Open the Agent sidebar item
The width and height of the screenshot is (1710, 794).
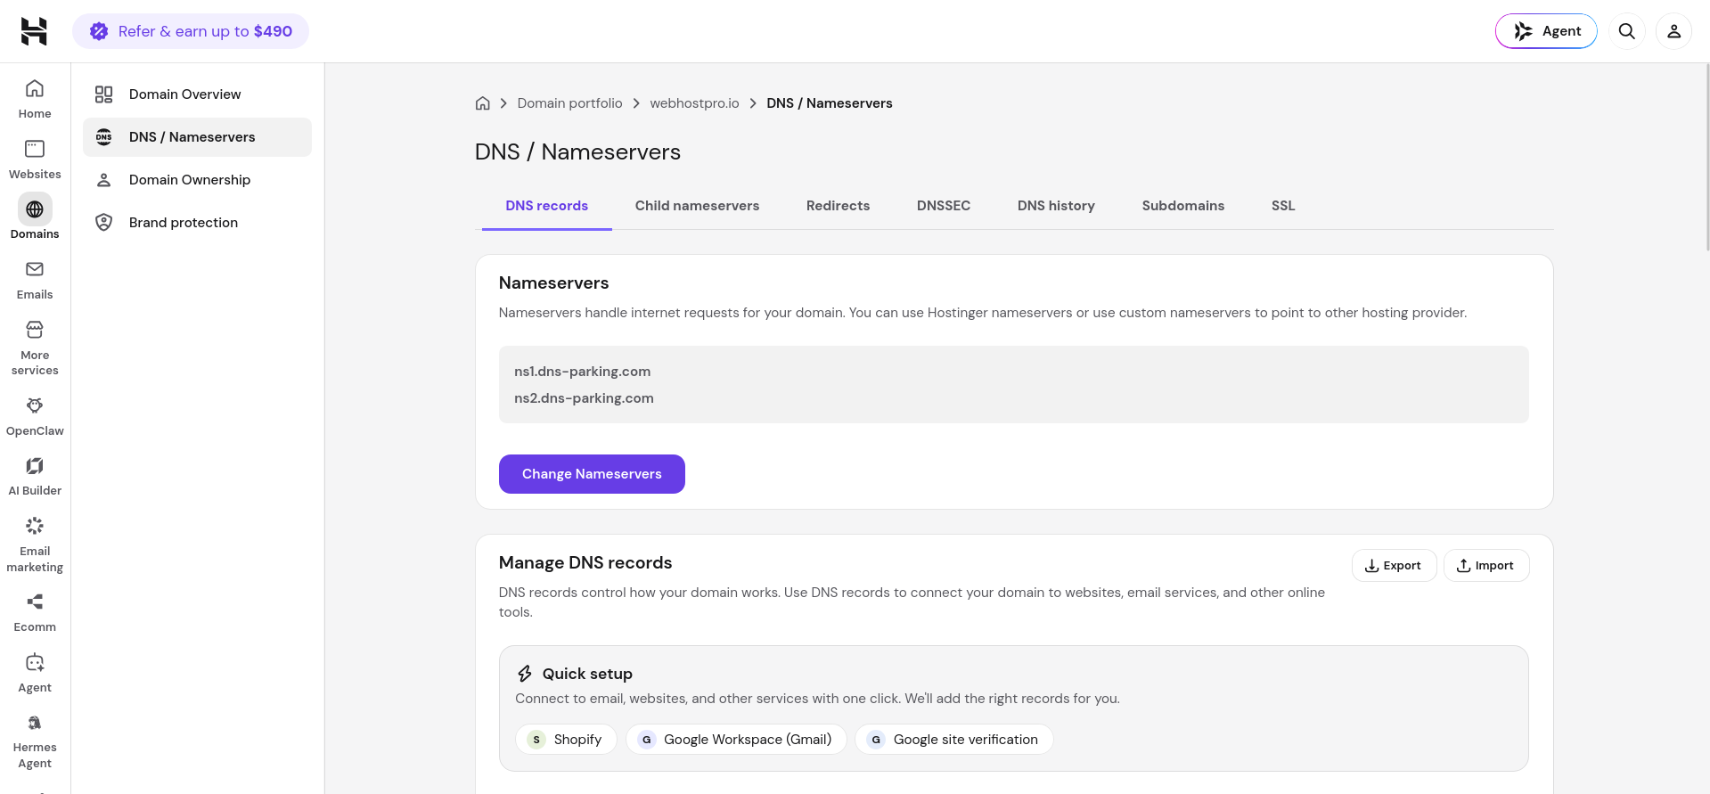[x=35, y=673]
